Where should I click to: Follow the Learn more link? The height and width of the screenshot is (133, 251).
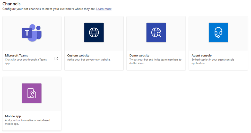104,9
